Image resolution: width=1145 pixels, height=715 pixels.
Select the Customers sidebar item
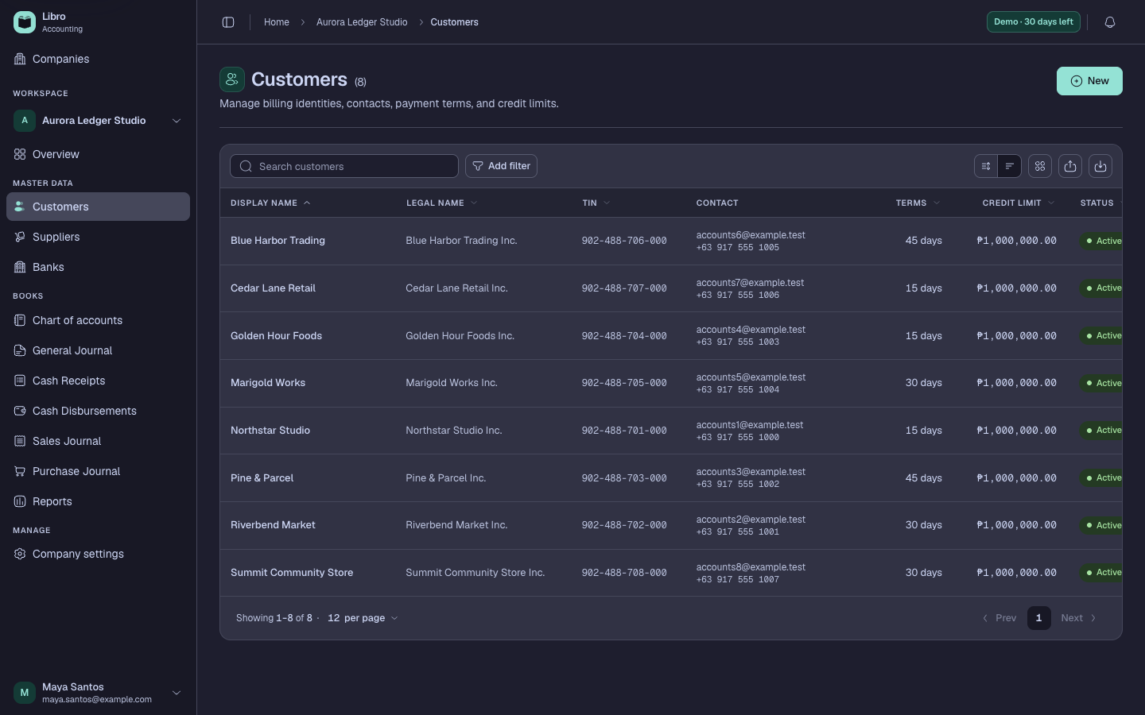pyautogui.click(x=99, y=207)
